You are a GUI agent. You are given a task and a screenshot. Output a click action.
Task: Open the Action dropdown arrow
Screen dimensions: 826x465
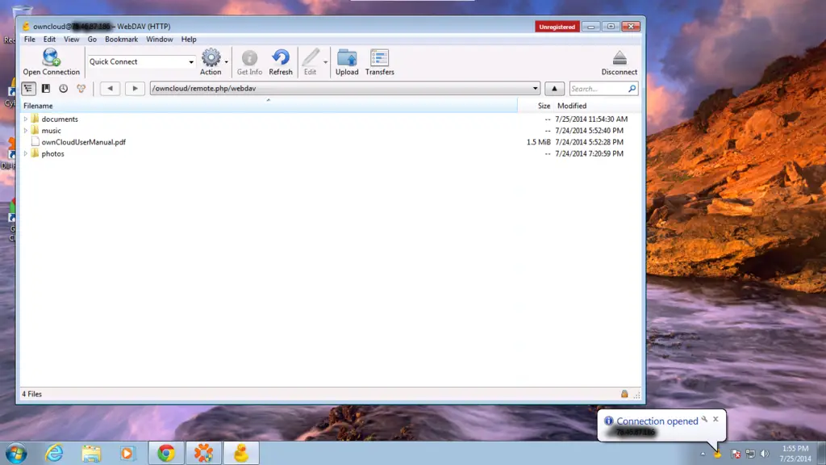point(227,62)
